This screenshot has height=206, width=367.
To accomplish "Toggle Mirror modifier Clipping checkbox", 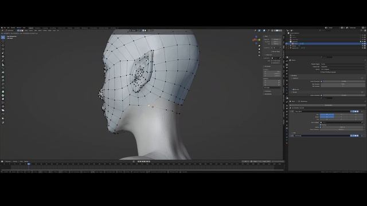I will click(x=321, y=125).
